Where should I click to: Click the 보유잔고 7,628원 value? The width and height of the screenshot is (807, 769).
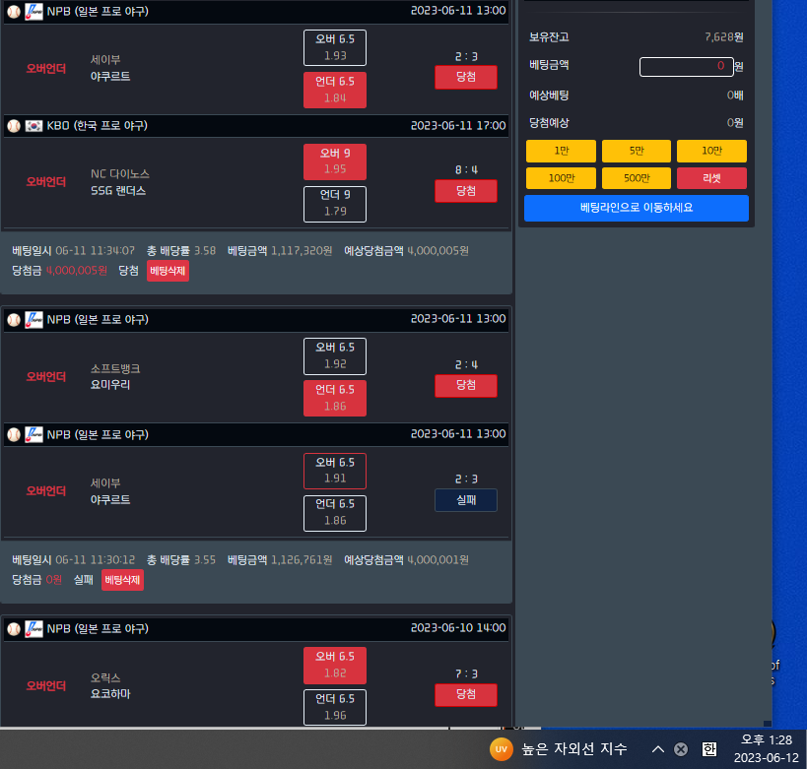pos(723,37)
